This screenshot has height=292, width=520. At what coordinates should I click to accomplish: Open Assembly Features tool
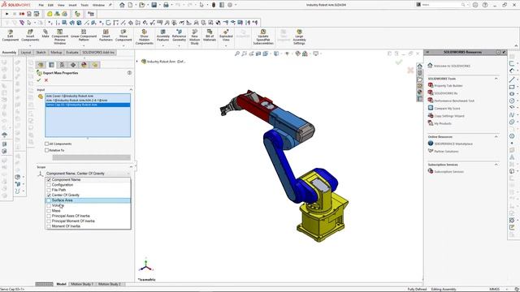tap(162, 36)
